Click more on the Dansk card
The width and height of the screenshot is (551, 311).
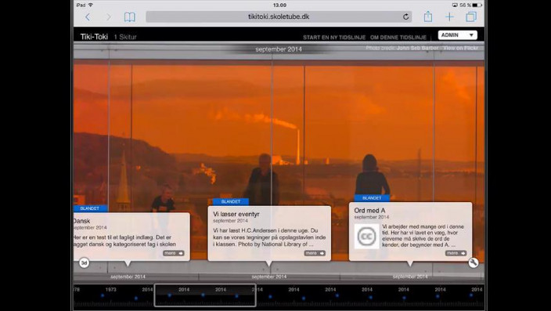173,253
